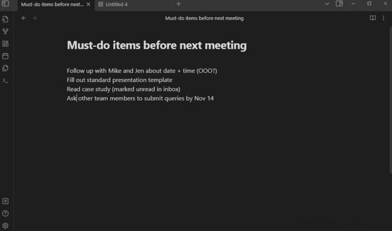Viewport: 392px width, 231px height.
Task: Open the more options menu
Action: click(x=383, y=18)
